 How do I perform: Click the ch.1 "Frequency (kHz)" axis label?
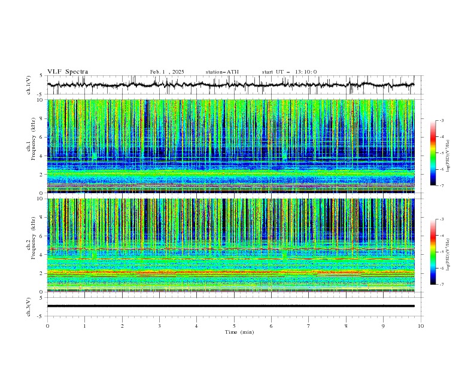click(34, 139)
